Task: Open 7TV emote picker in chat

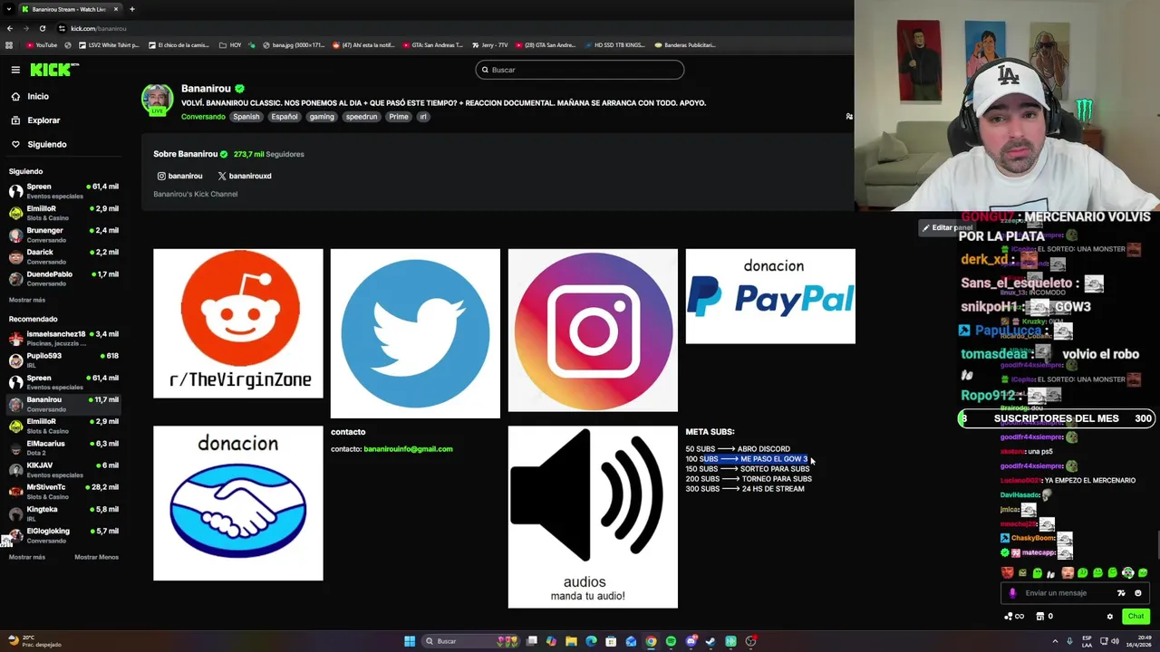Action: point(1121,593)
